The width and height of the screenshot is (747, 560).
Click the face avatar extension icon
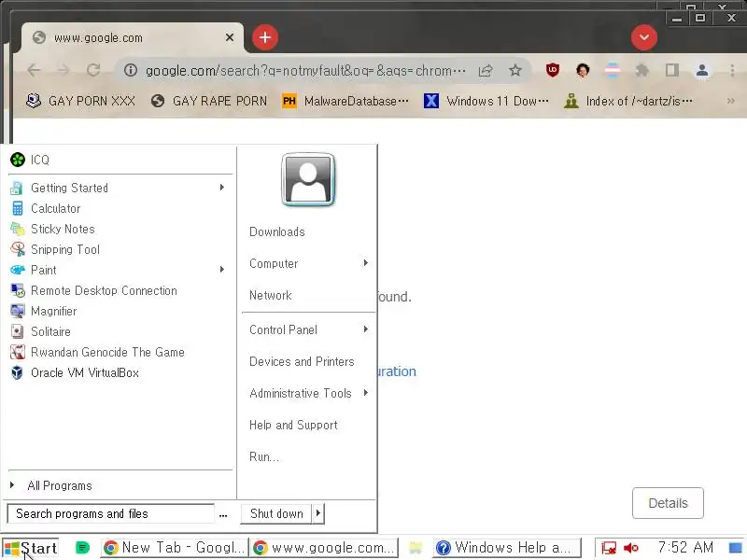click(x=582, y=71)
